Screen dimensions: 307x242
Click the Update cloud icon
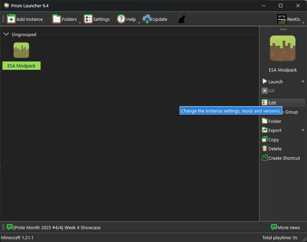coord(147,19)
